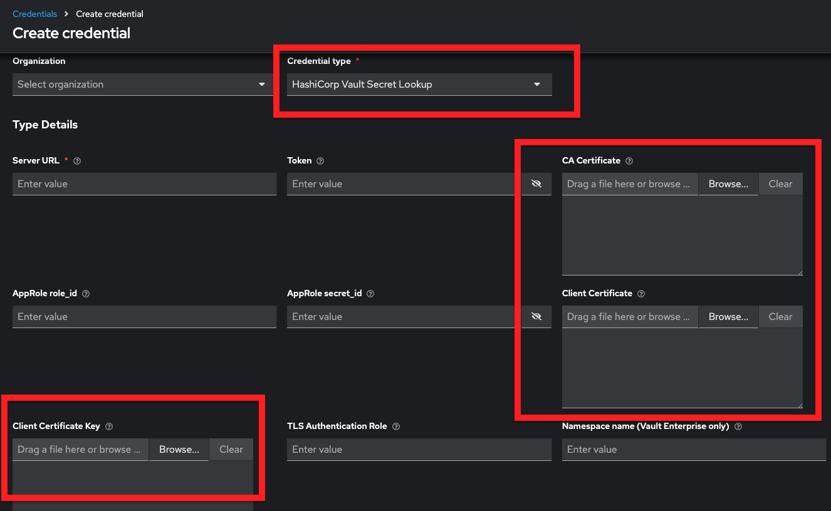Toggle Token field visibility
This screenshot has width=831, height=511.
536,184
